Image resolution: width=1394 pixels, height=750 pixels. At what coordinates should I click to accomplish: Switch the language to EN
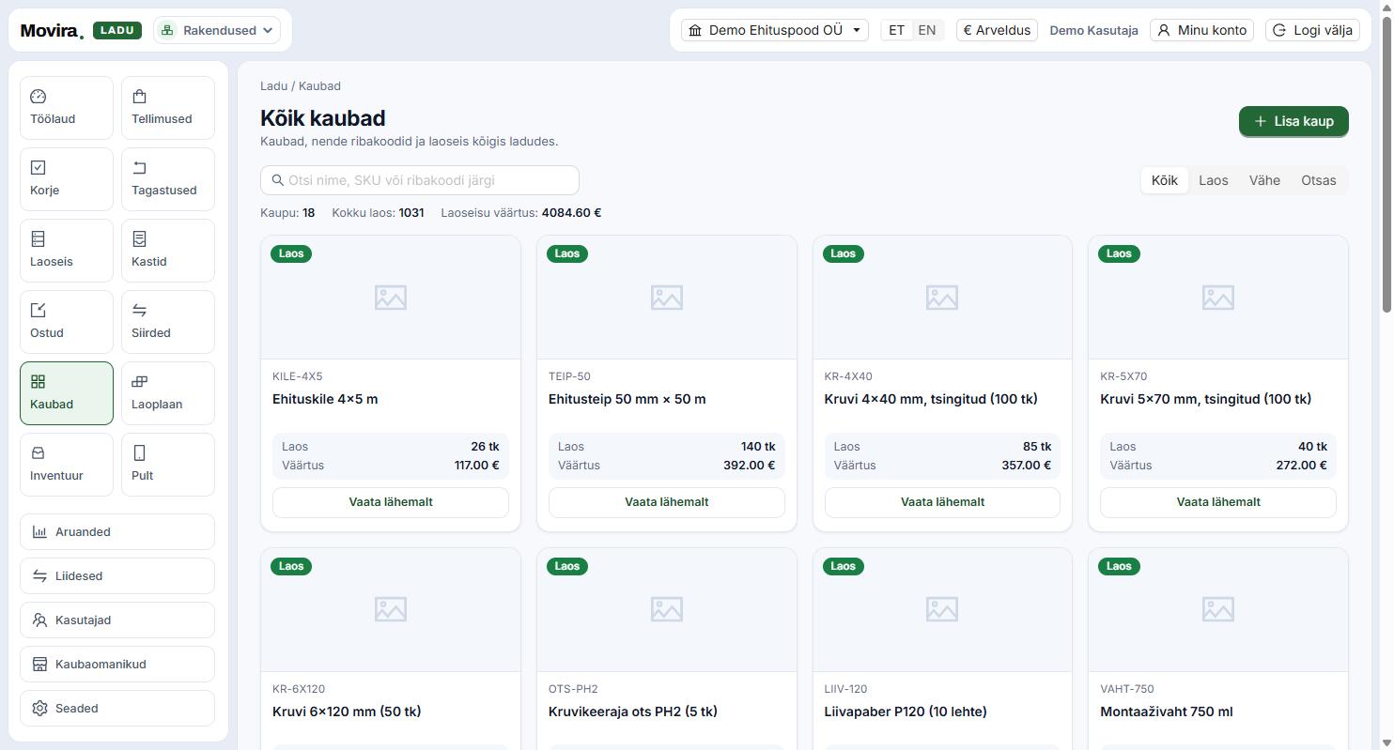[x=926, y=30]
